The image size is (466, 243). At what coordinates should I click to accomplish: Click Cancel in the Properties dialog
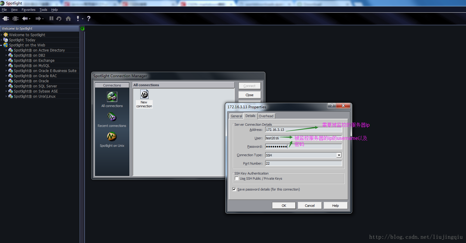click(310, 206)
